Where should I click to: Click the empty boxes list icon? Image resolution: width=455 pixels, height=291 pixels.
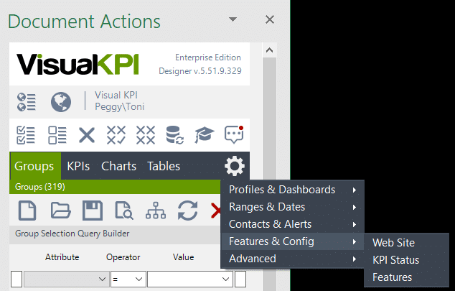coord(57,135)
